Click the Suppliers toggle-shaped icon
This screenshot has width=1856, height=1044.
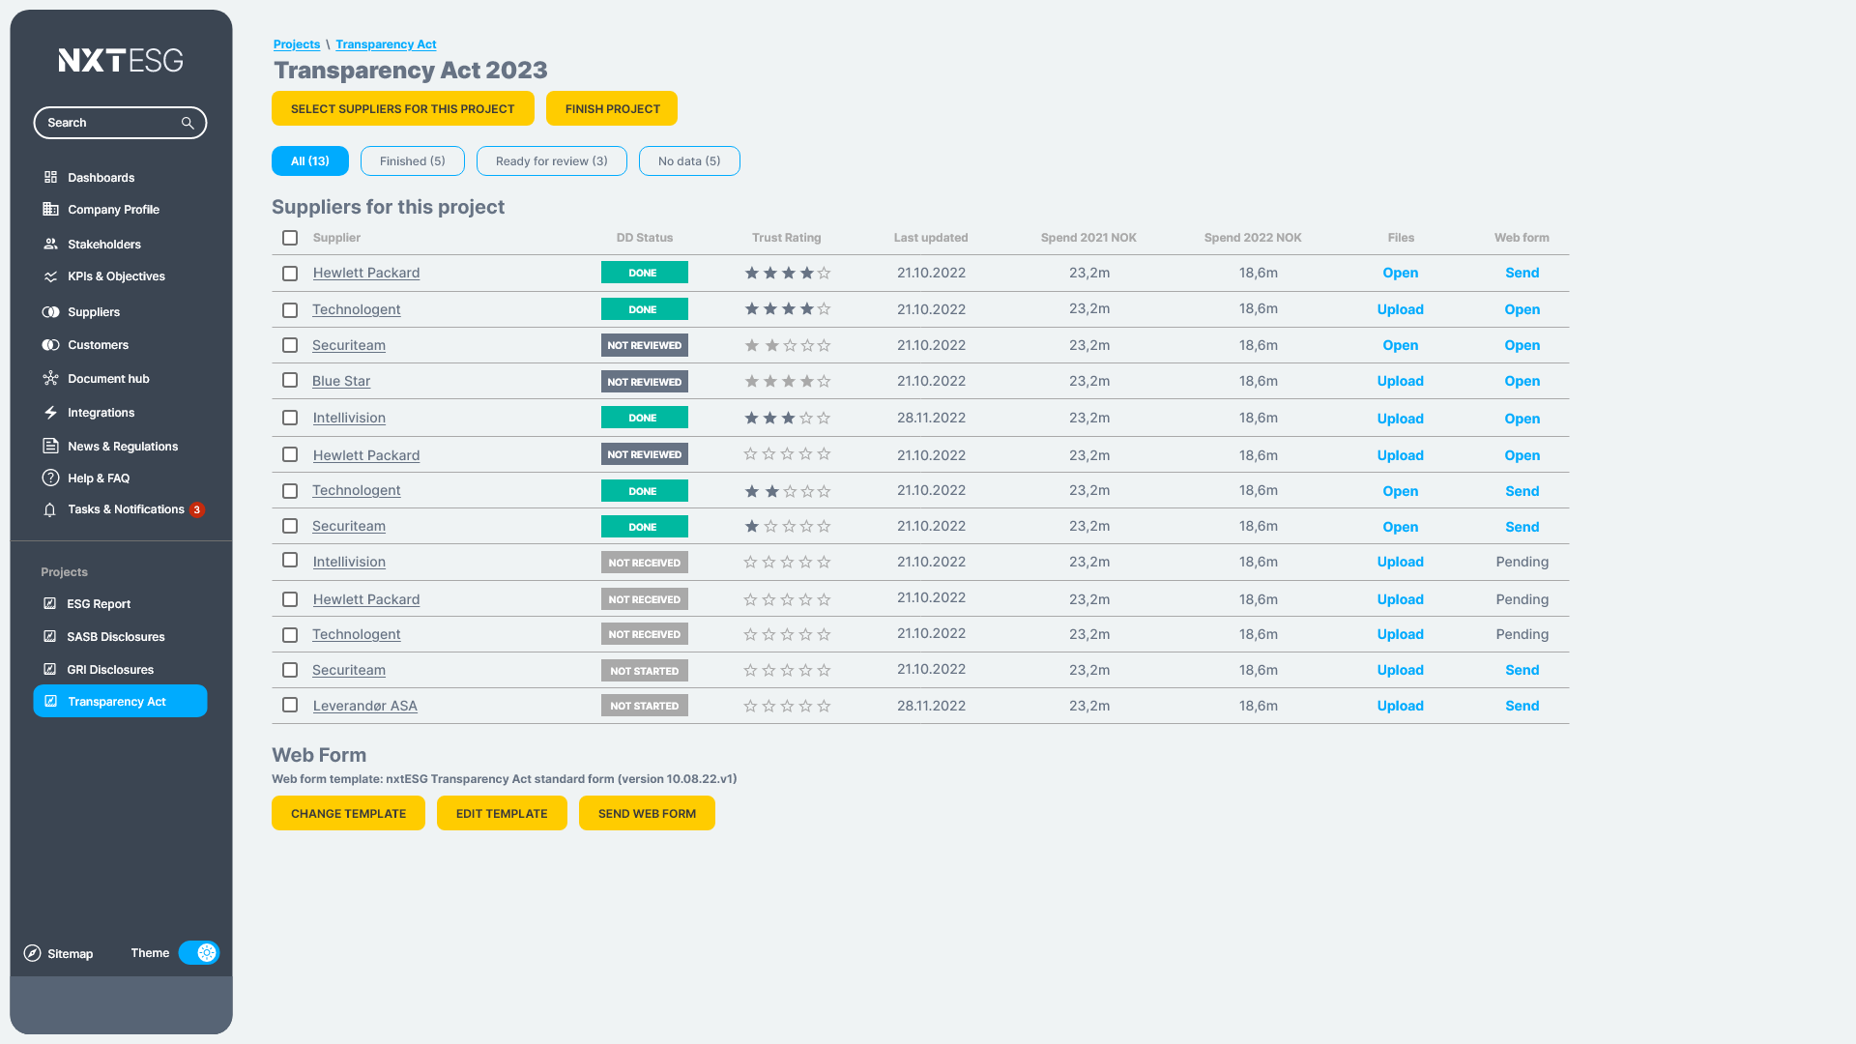(x=50, y=311)
